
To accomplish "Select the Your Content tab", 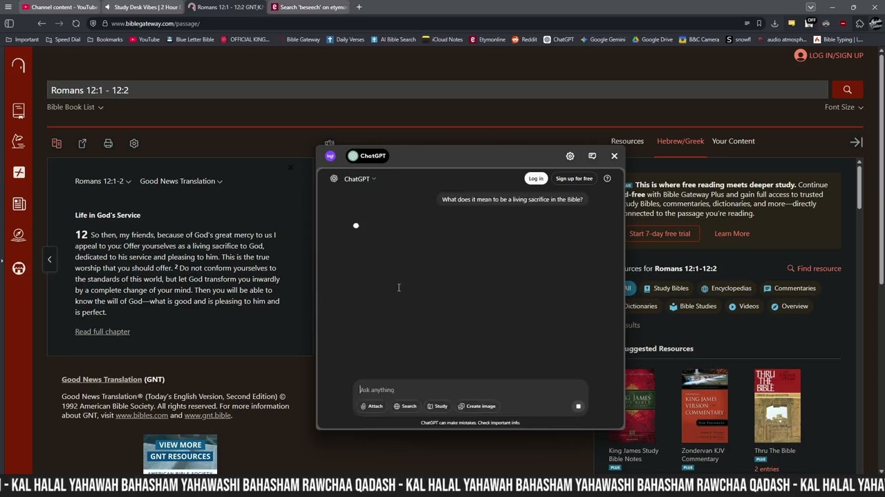I will (734, 141).
